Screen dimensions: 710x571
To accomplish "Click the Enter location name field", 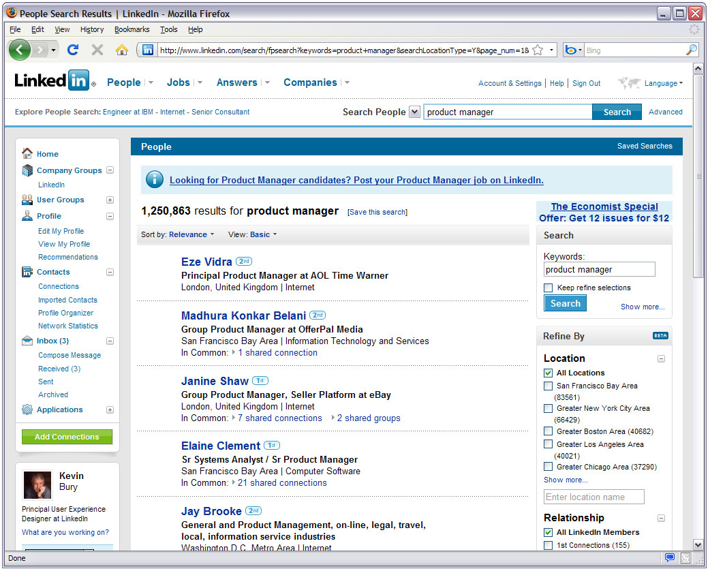I will (594, 497).
